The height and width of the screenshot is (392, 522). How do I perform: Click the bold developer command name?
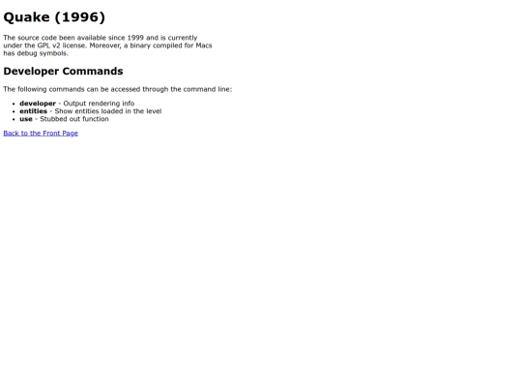38,104
